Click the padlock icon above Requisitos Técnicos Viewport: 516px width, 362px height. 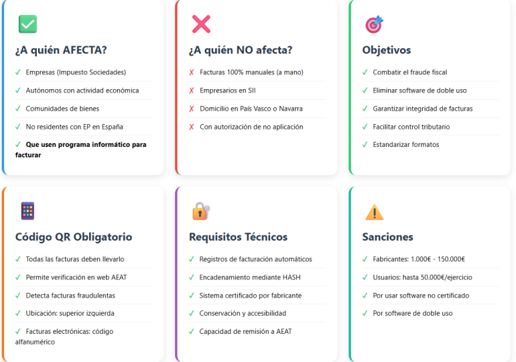tap(201, 211)
